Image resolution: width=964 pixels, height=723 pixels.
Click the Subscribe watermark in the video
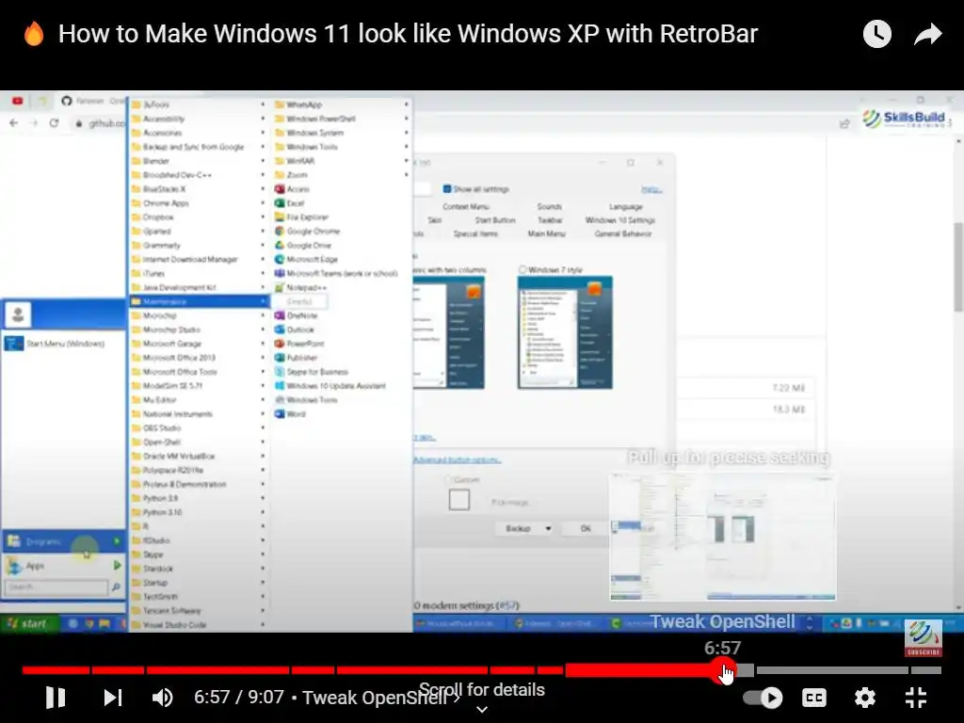click(x=923, y=639)
